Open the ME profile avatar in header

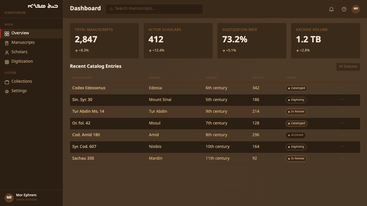point(356,9)
